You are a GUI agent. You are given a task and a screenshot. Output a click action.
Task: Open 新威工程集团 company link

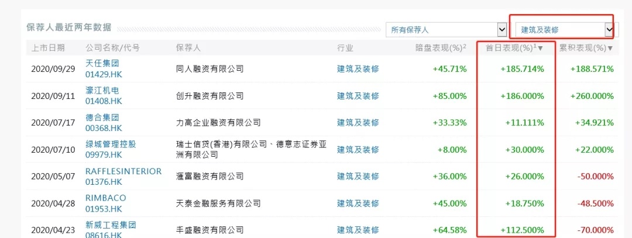111,225
